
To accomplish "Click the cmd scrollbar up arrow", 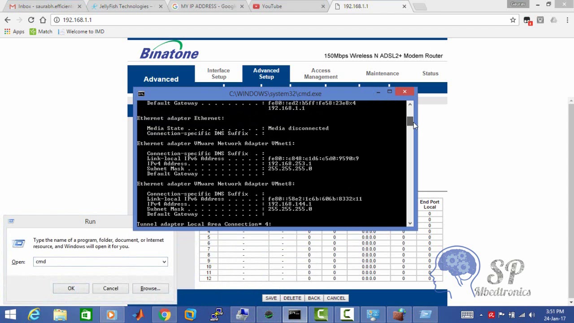I will pos(410,105).
